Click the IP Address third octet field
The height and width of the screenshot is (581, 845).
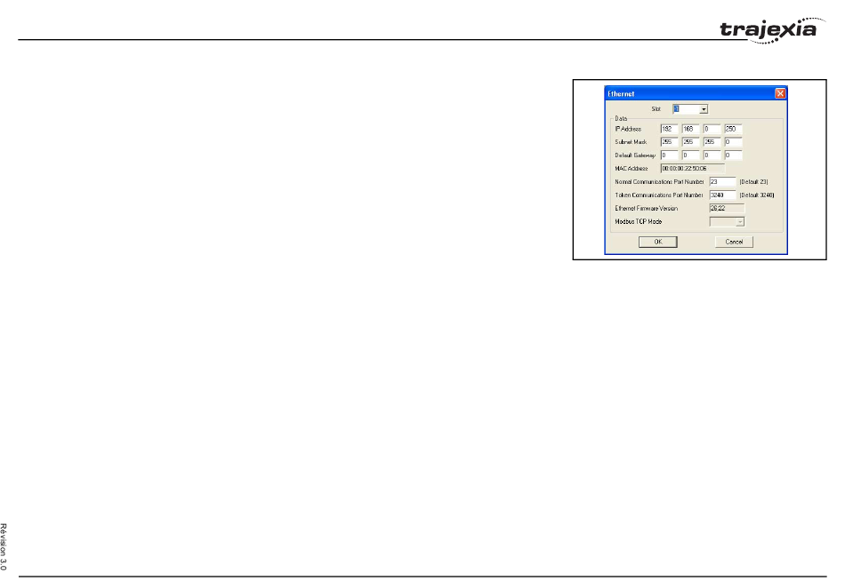tap(712, 129)
